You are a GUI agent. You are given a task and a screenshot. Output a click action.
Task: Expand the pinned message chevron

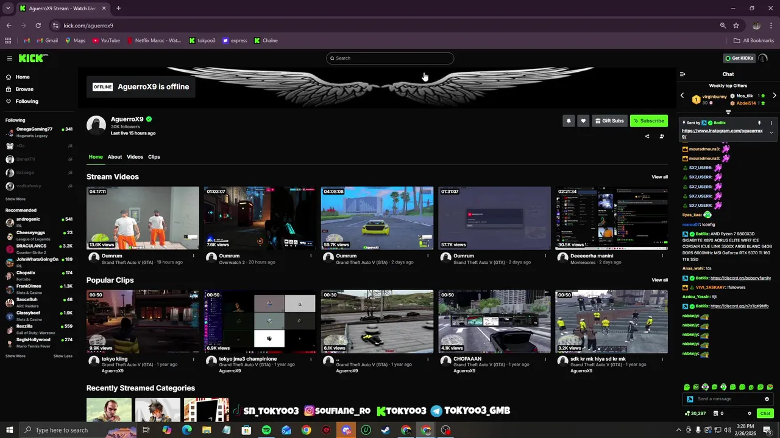click(x=771, y=133)
